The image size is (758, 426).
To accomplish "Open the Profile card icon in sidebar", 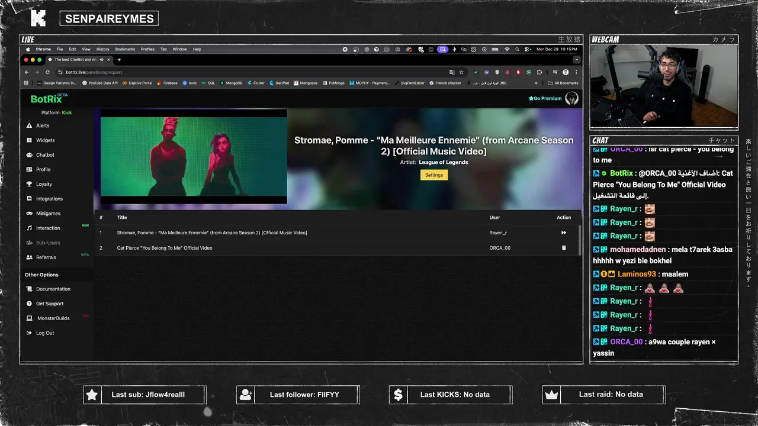I will click(29, 169).
